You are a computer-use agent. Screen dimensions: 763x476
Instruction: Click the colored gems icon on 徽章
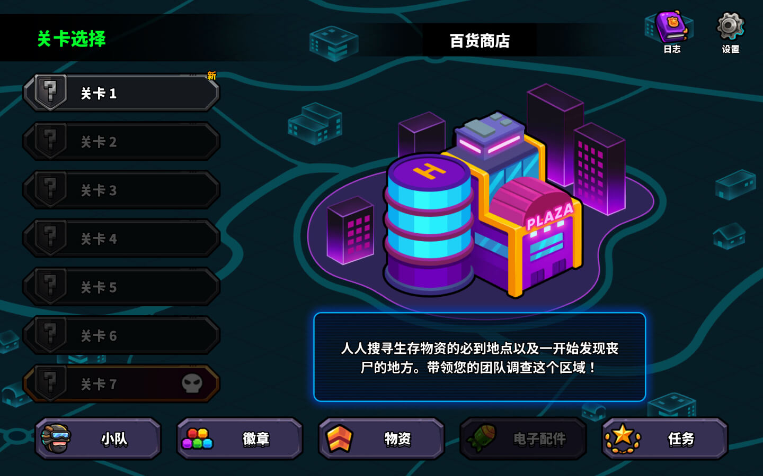197,438
